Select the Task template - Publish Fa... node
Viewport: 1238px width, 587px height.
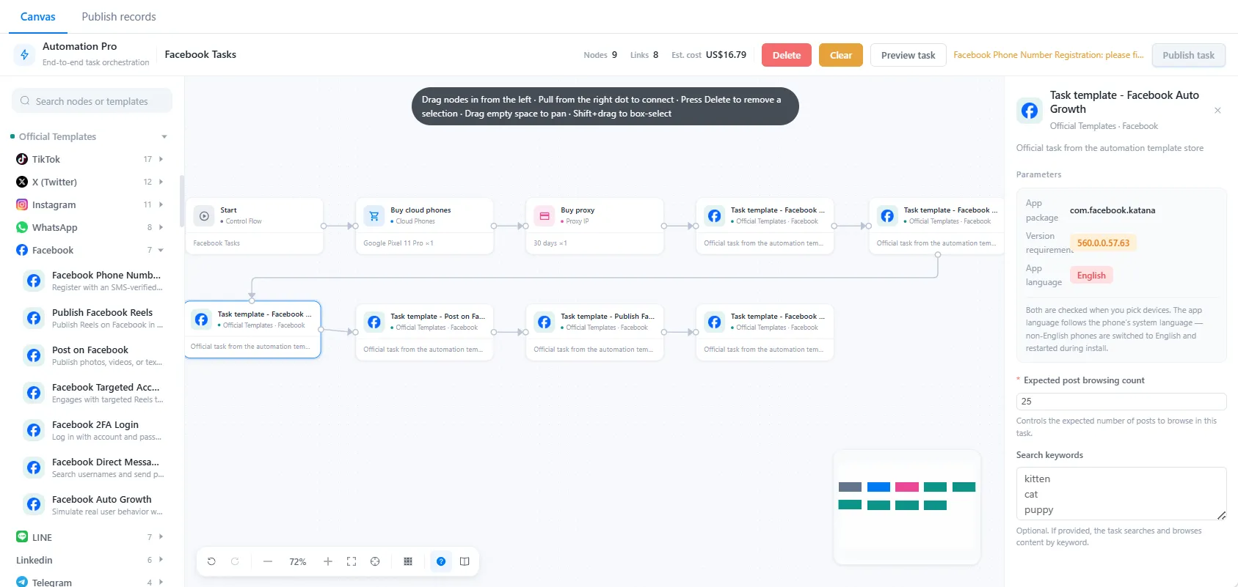(595, 332)
